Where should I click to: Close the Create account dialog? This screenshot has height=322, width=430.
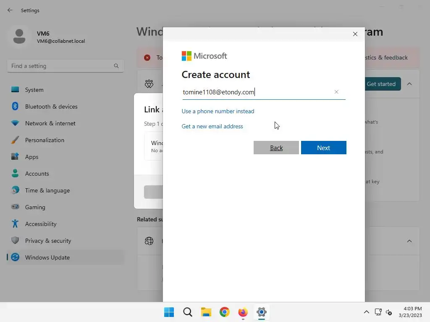pyautogui.click(x=355, y=34)
